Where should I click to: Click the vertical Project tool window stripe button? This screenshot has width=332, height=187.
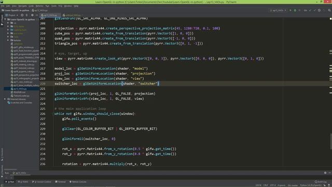pyautogui.click(x=2, y=20)
